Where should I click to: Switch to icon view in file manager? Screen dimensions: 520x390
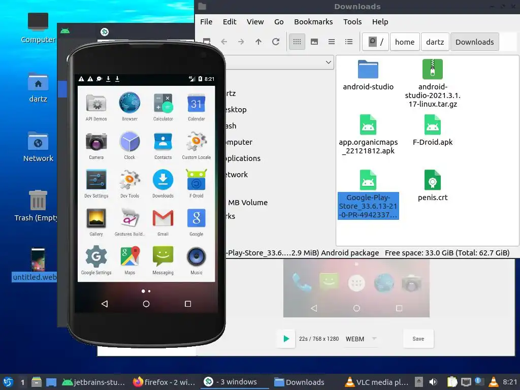click(297, 42)
